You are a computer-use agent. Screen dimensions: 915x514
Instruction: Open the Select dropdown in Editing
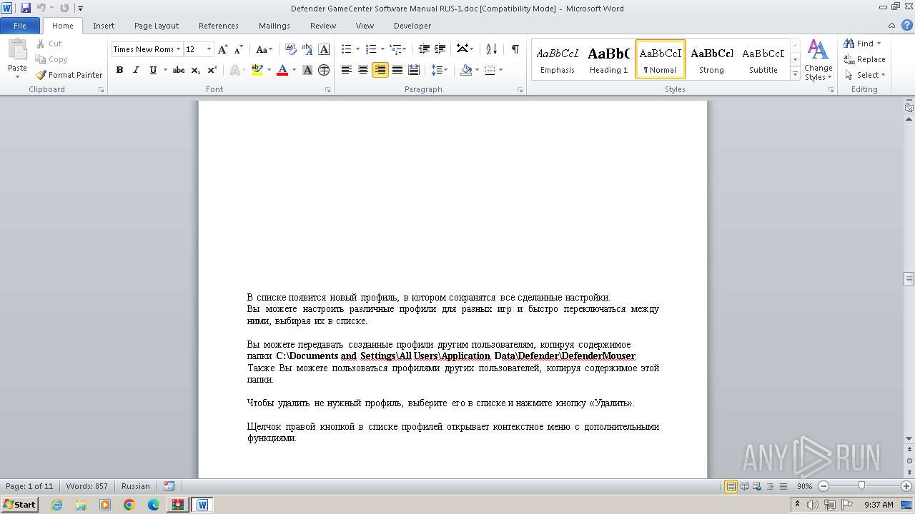click(865, 75)
